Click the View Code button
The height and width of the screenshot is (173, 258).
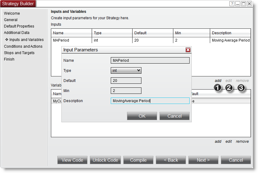(x=72, y=160)
